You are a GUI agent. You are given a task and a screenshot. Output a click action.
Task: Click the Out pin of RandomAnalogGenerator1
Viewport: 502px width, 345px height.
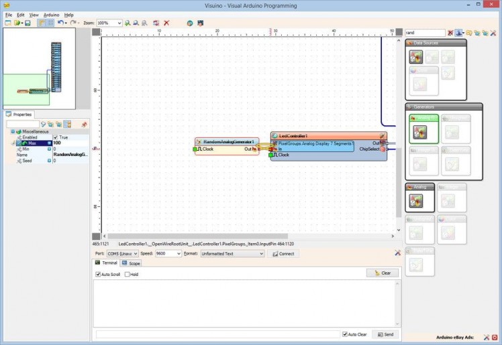tap(254, 149)
